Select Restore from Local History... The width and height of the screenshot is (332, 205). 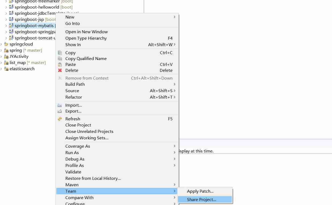(117, 178)
